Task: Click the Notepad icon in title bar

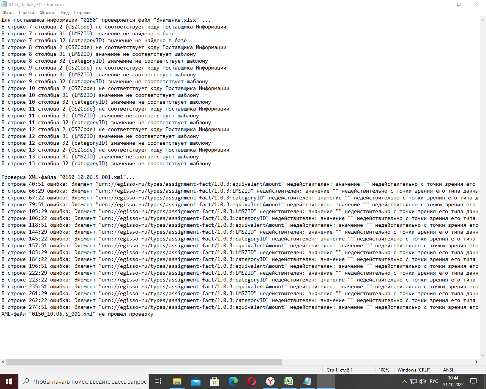Action: (4, 4)
